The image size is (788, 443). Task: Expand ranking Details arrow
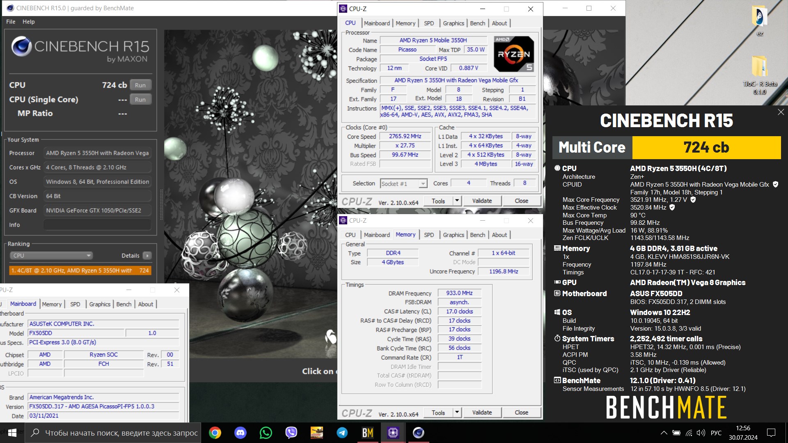tap(147, 256)
